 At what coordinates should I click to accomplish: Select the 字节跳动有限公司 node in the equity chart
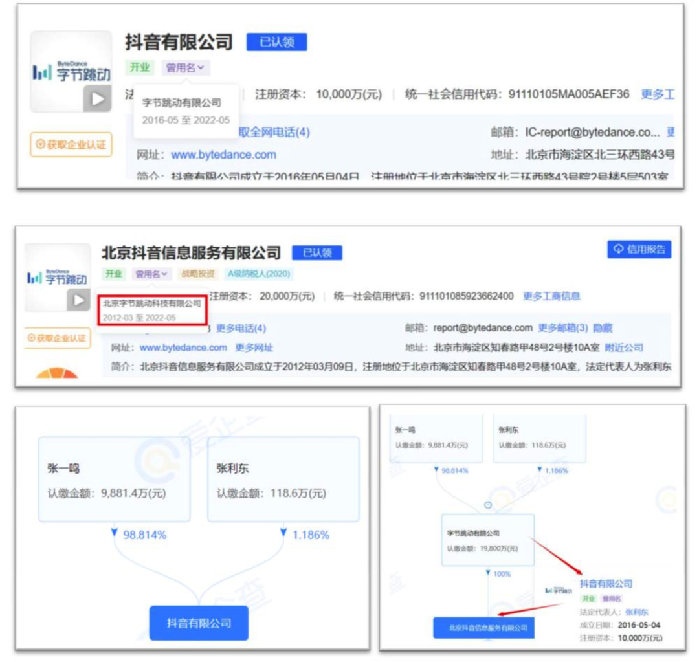point(488,540)
